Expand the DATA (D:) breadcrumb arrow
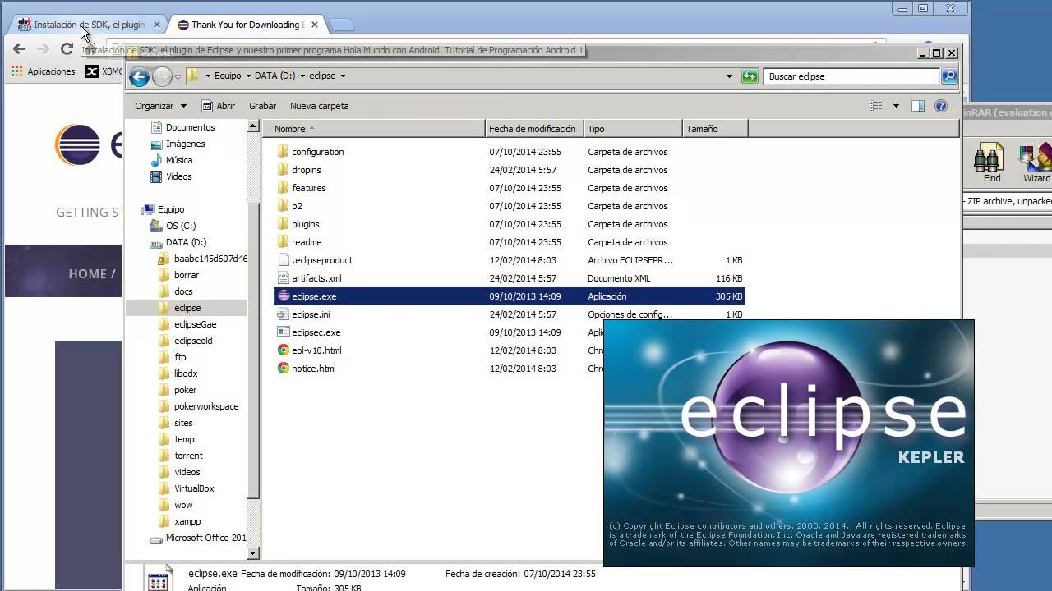 tap(302, 76)
